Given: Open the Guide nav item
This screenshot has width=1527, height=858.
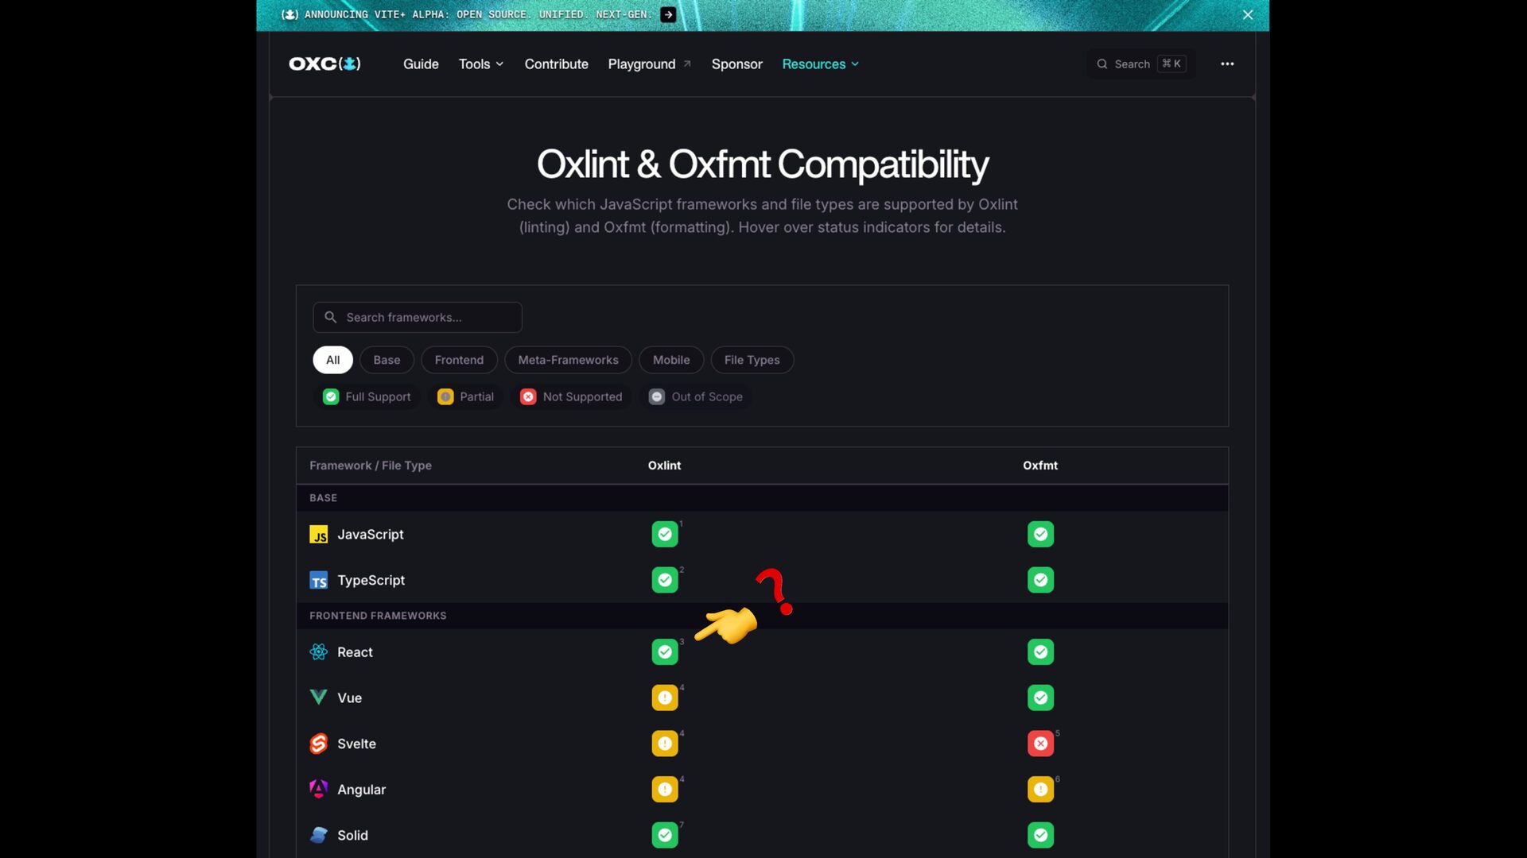Looking at the screenshot, I should (421, 64).
